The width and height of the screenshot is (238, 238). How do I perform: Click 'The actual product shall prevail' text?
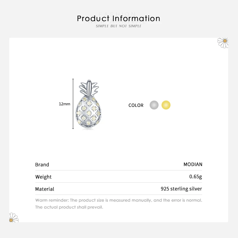[69, 207]
